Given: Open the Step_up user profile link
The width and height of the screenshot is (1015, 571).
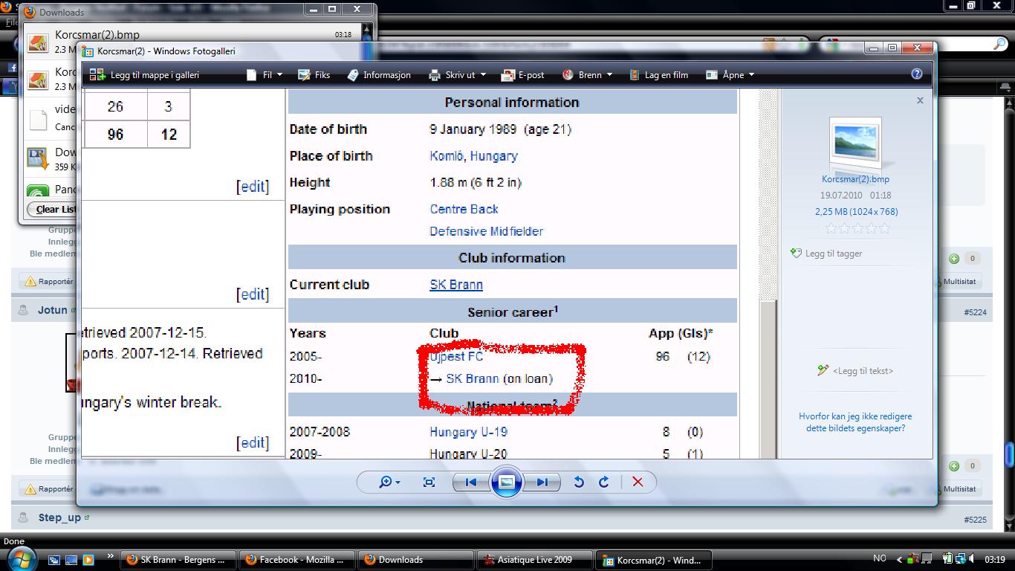Looking at the screenshot, I should coord(59,517).
